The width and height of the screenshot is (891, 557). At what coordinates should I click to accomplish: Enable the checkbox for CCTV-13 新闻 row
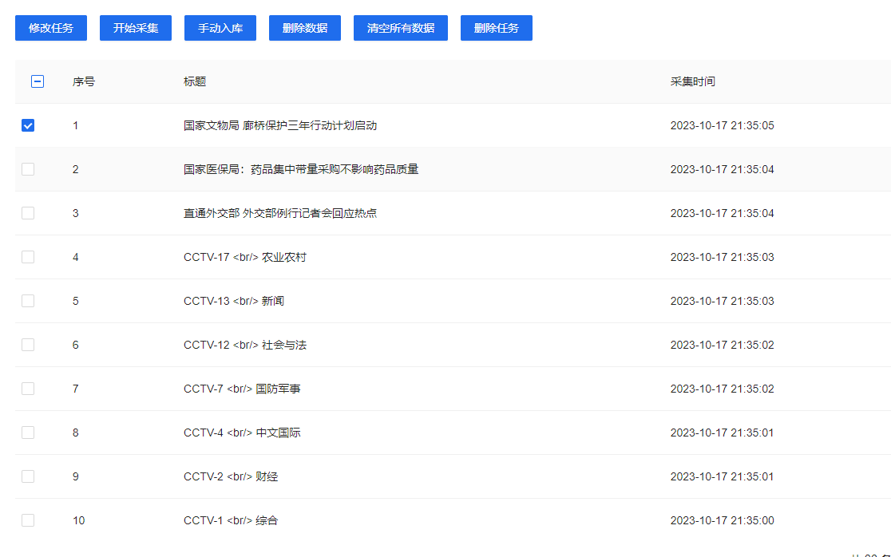(x=28, y=301)
